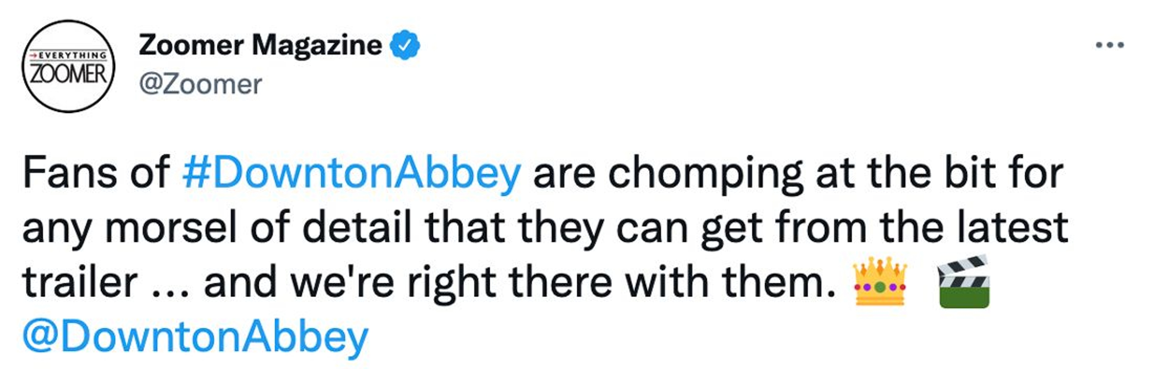Click the ZOOMER wordmark inside the avatar

(68, 74)
